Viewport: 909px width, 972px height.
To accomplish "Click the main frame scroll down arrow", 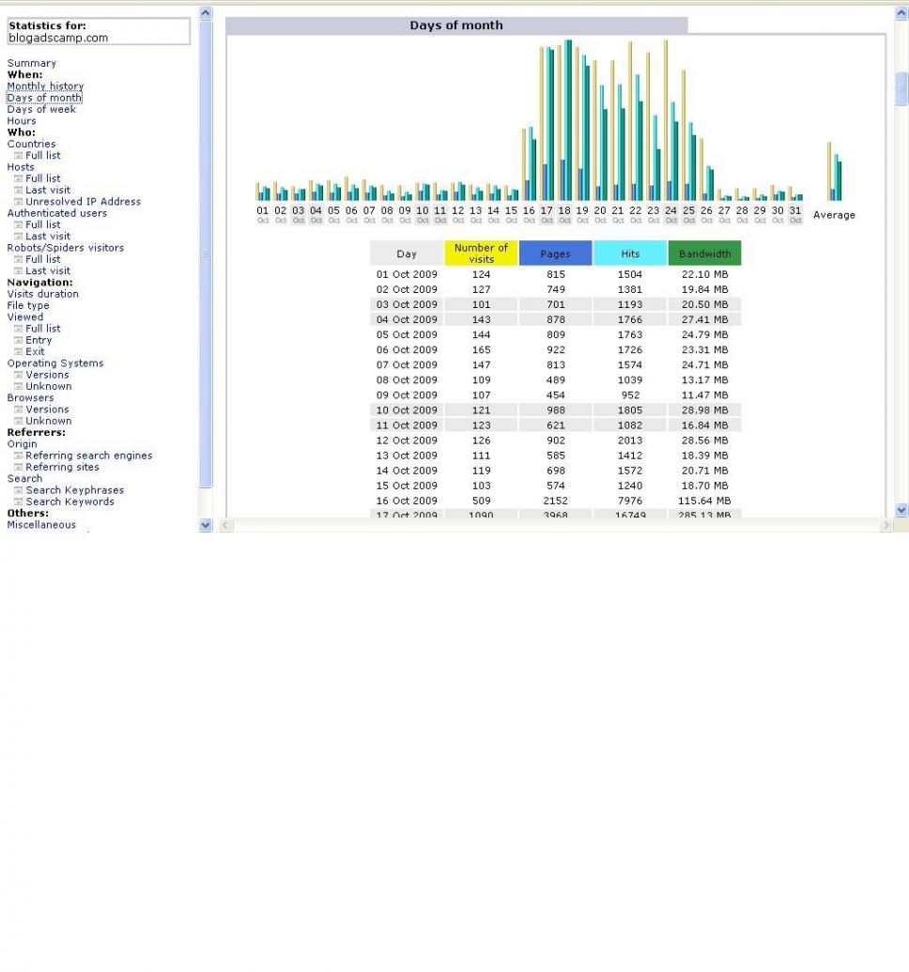I will pyautogui.click(x=901, y=510).
